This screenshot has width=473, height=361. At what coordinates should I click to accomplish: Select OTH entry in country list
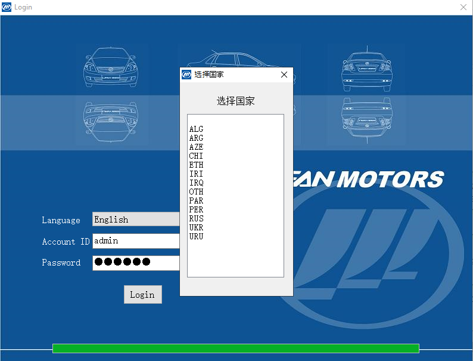(196, 192)
